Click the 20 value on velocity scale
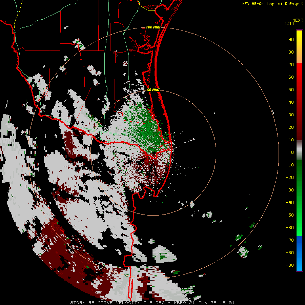Image resolution: width=305 pixels, height=305 pixels. (x=291, y=127)
